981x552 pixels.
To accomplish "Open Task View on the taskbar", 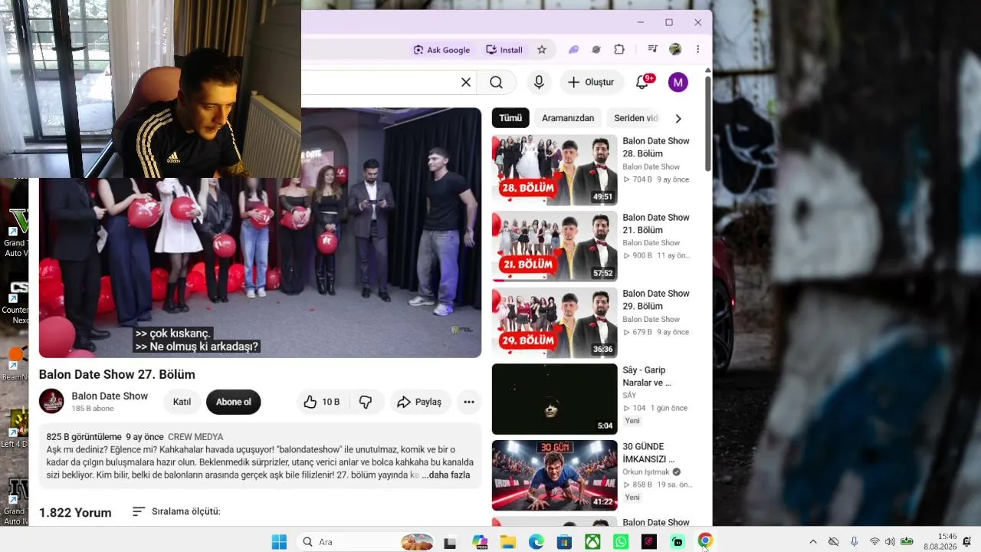I will tap(451, 542).
